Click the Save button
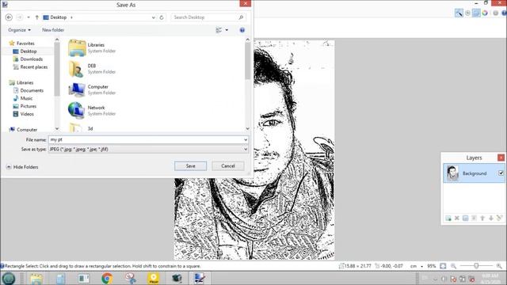The height and width of the screenshot is (285, 507). point(190,165)
